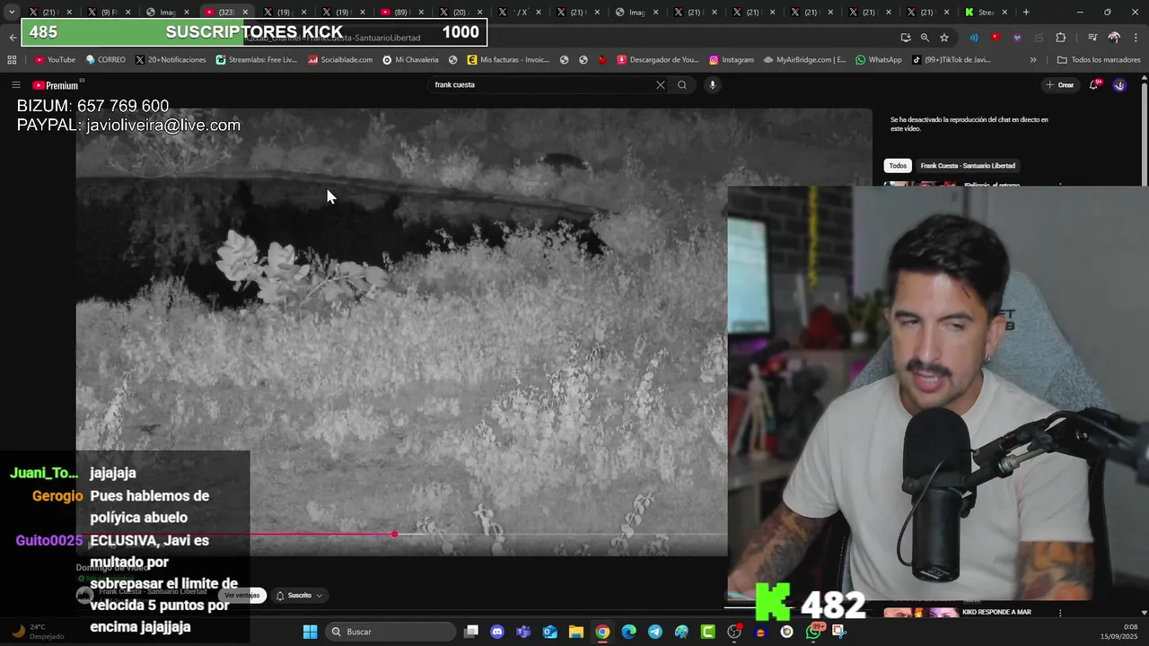Switch to the '(9) Fi' browser tab
This screenshot has height=646, width=1149.
[x=109, y=13]
